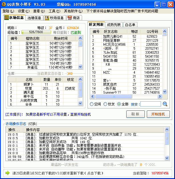175x179 pixels.
Task: Select log entry 加载校友成功
Action: click(x=85, y=138)
